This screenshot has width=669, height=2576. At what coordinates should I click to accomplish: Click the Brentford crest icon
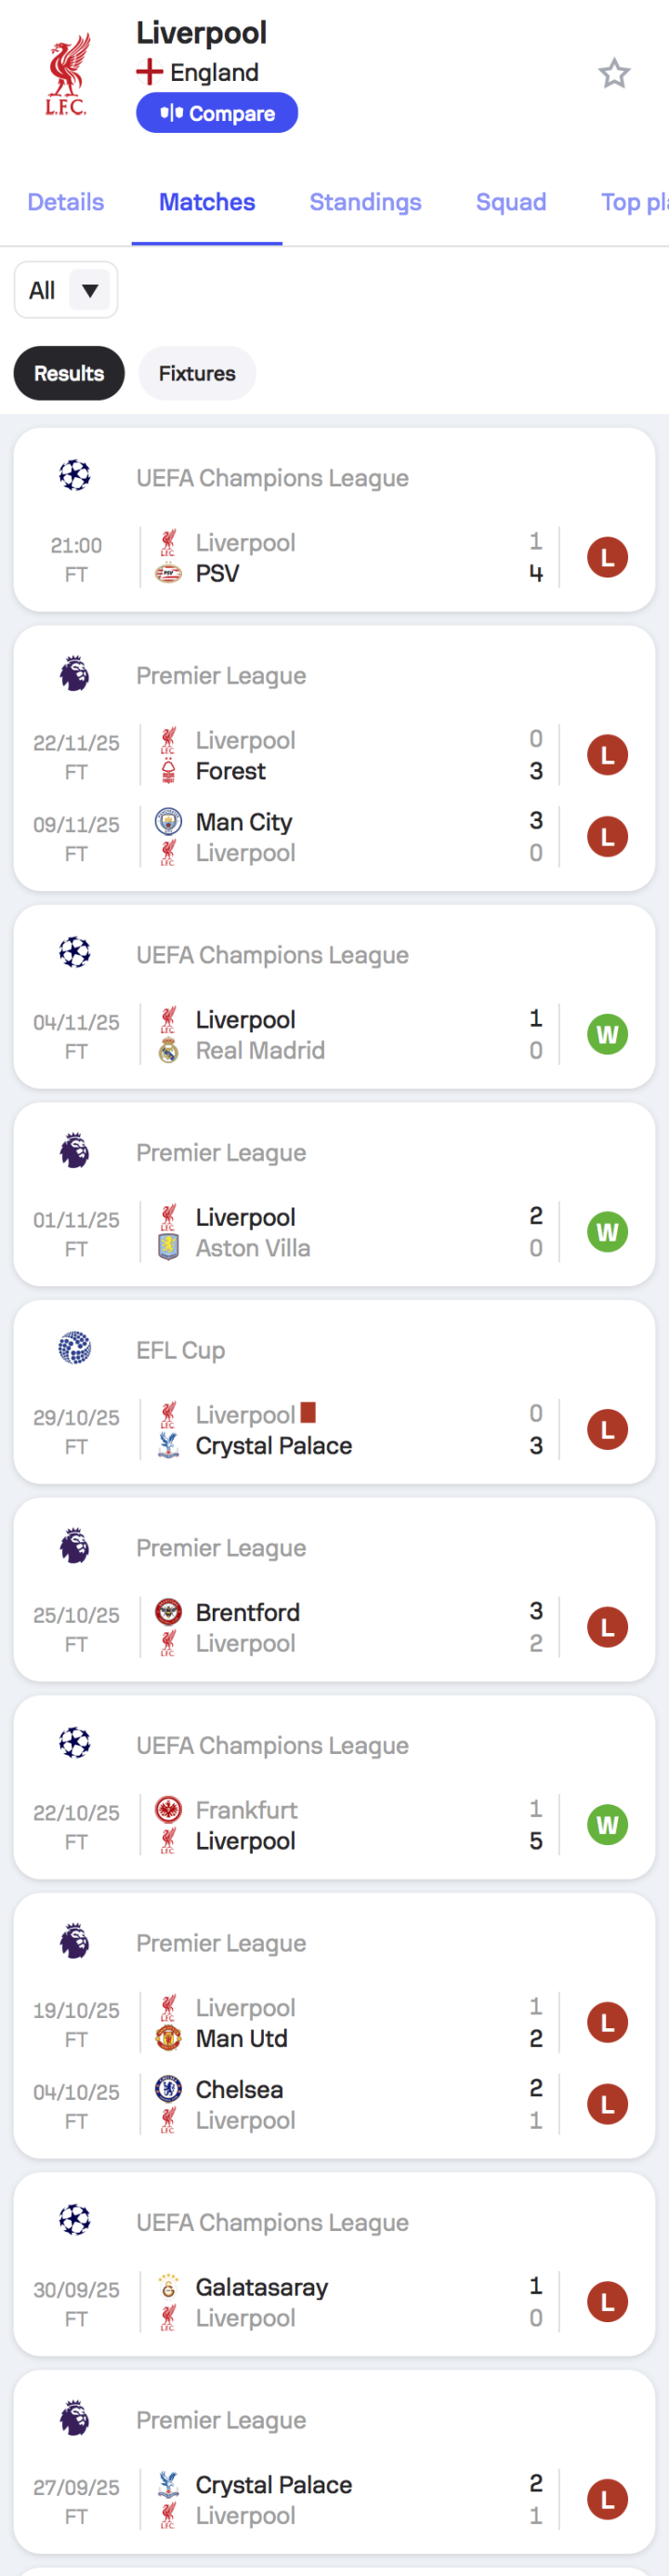(x=169, y=1612)
